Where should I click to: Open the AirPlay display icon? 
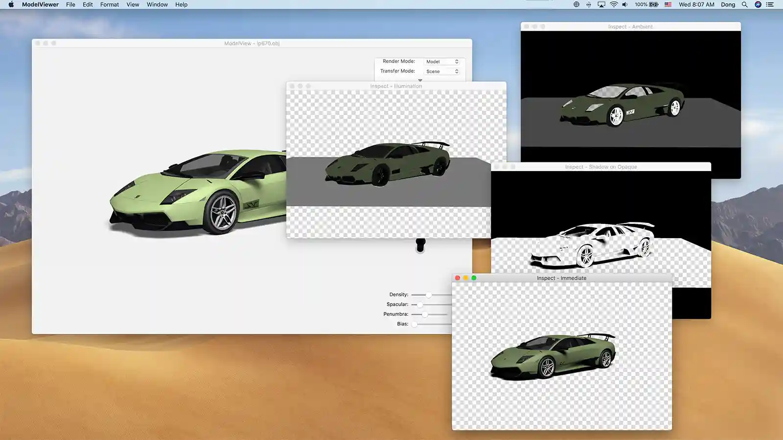coord(601,4)
